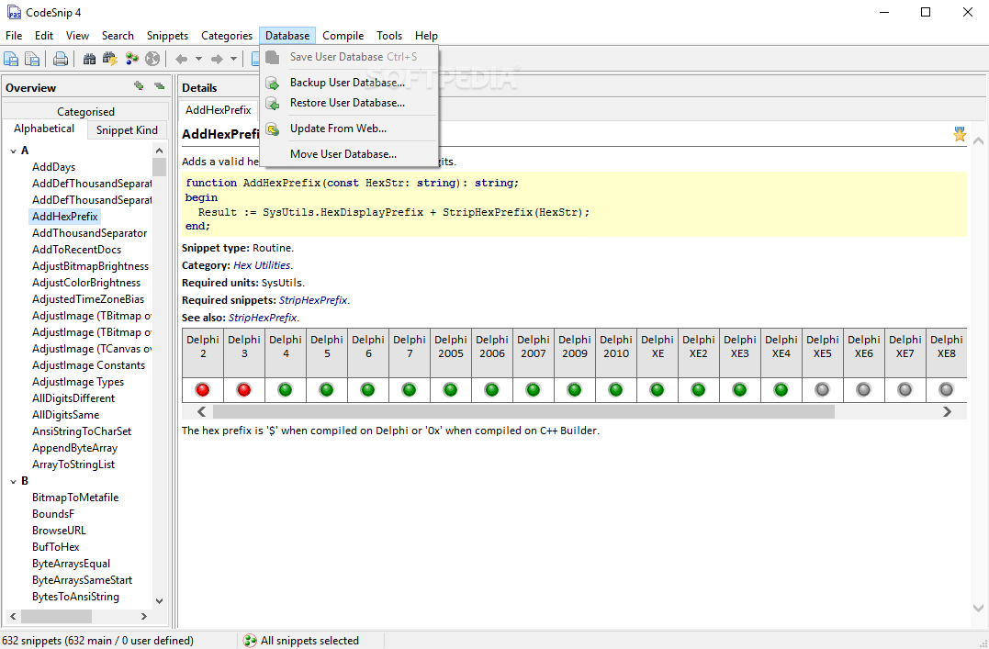Click the Save Selection toolbar icon
Image resolution: width=989 pixels, height=649 pixels.
coord(31,60)
